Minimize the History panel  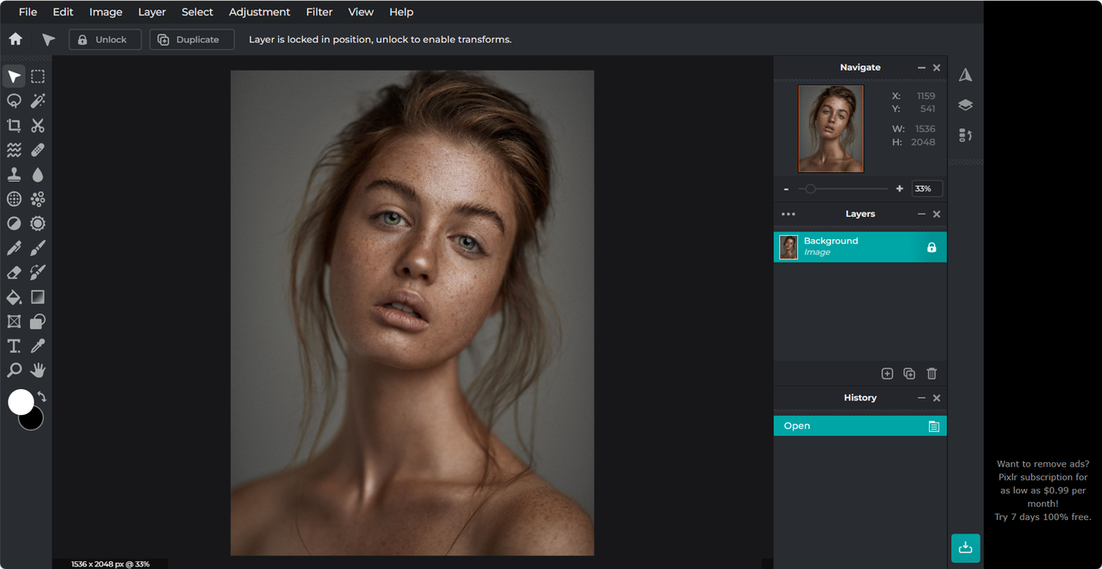coord(921,398)
